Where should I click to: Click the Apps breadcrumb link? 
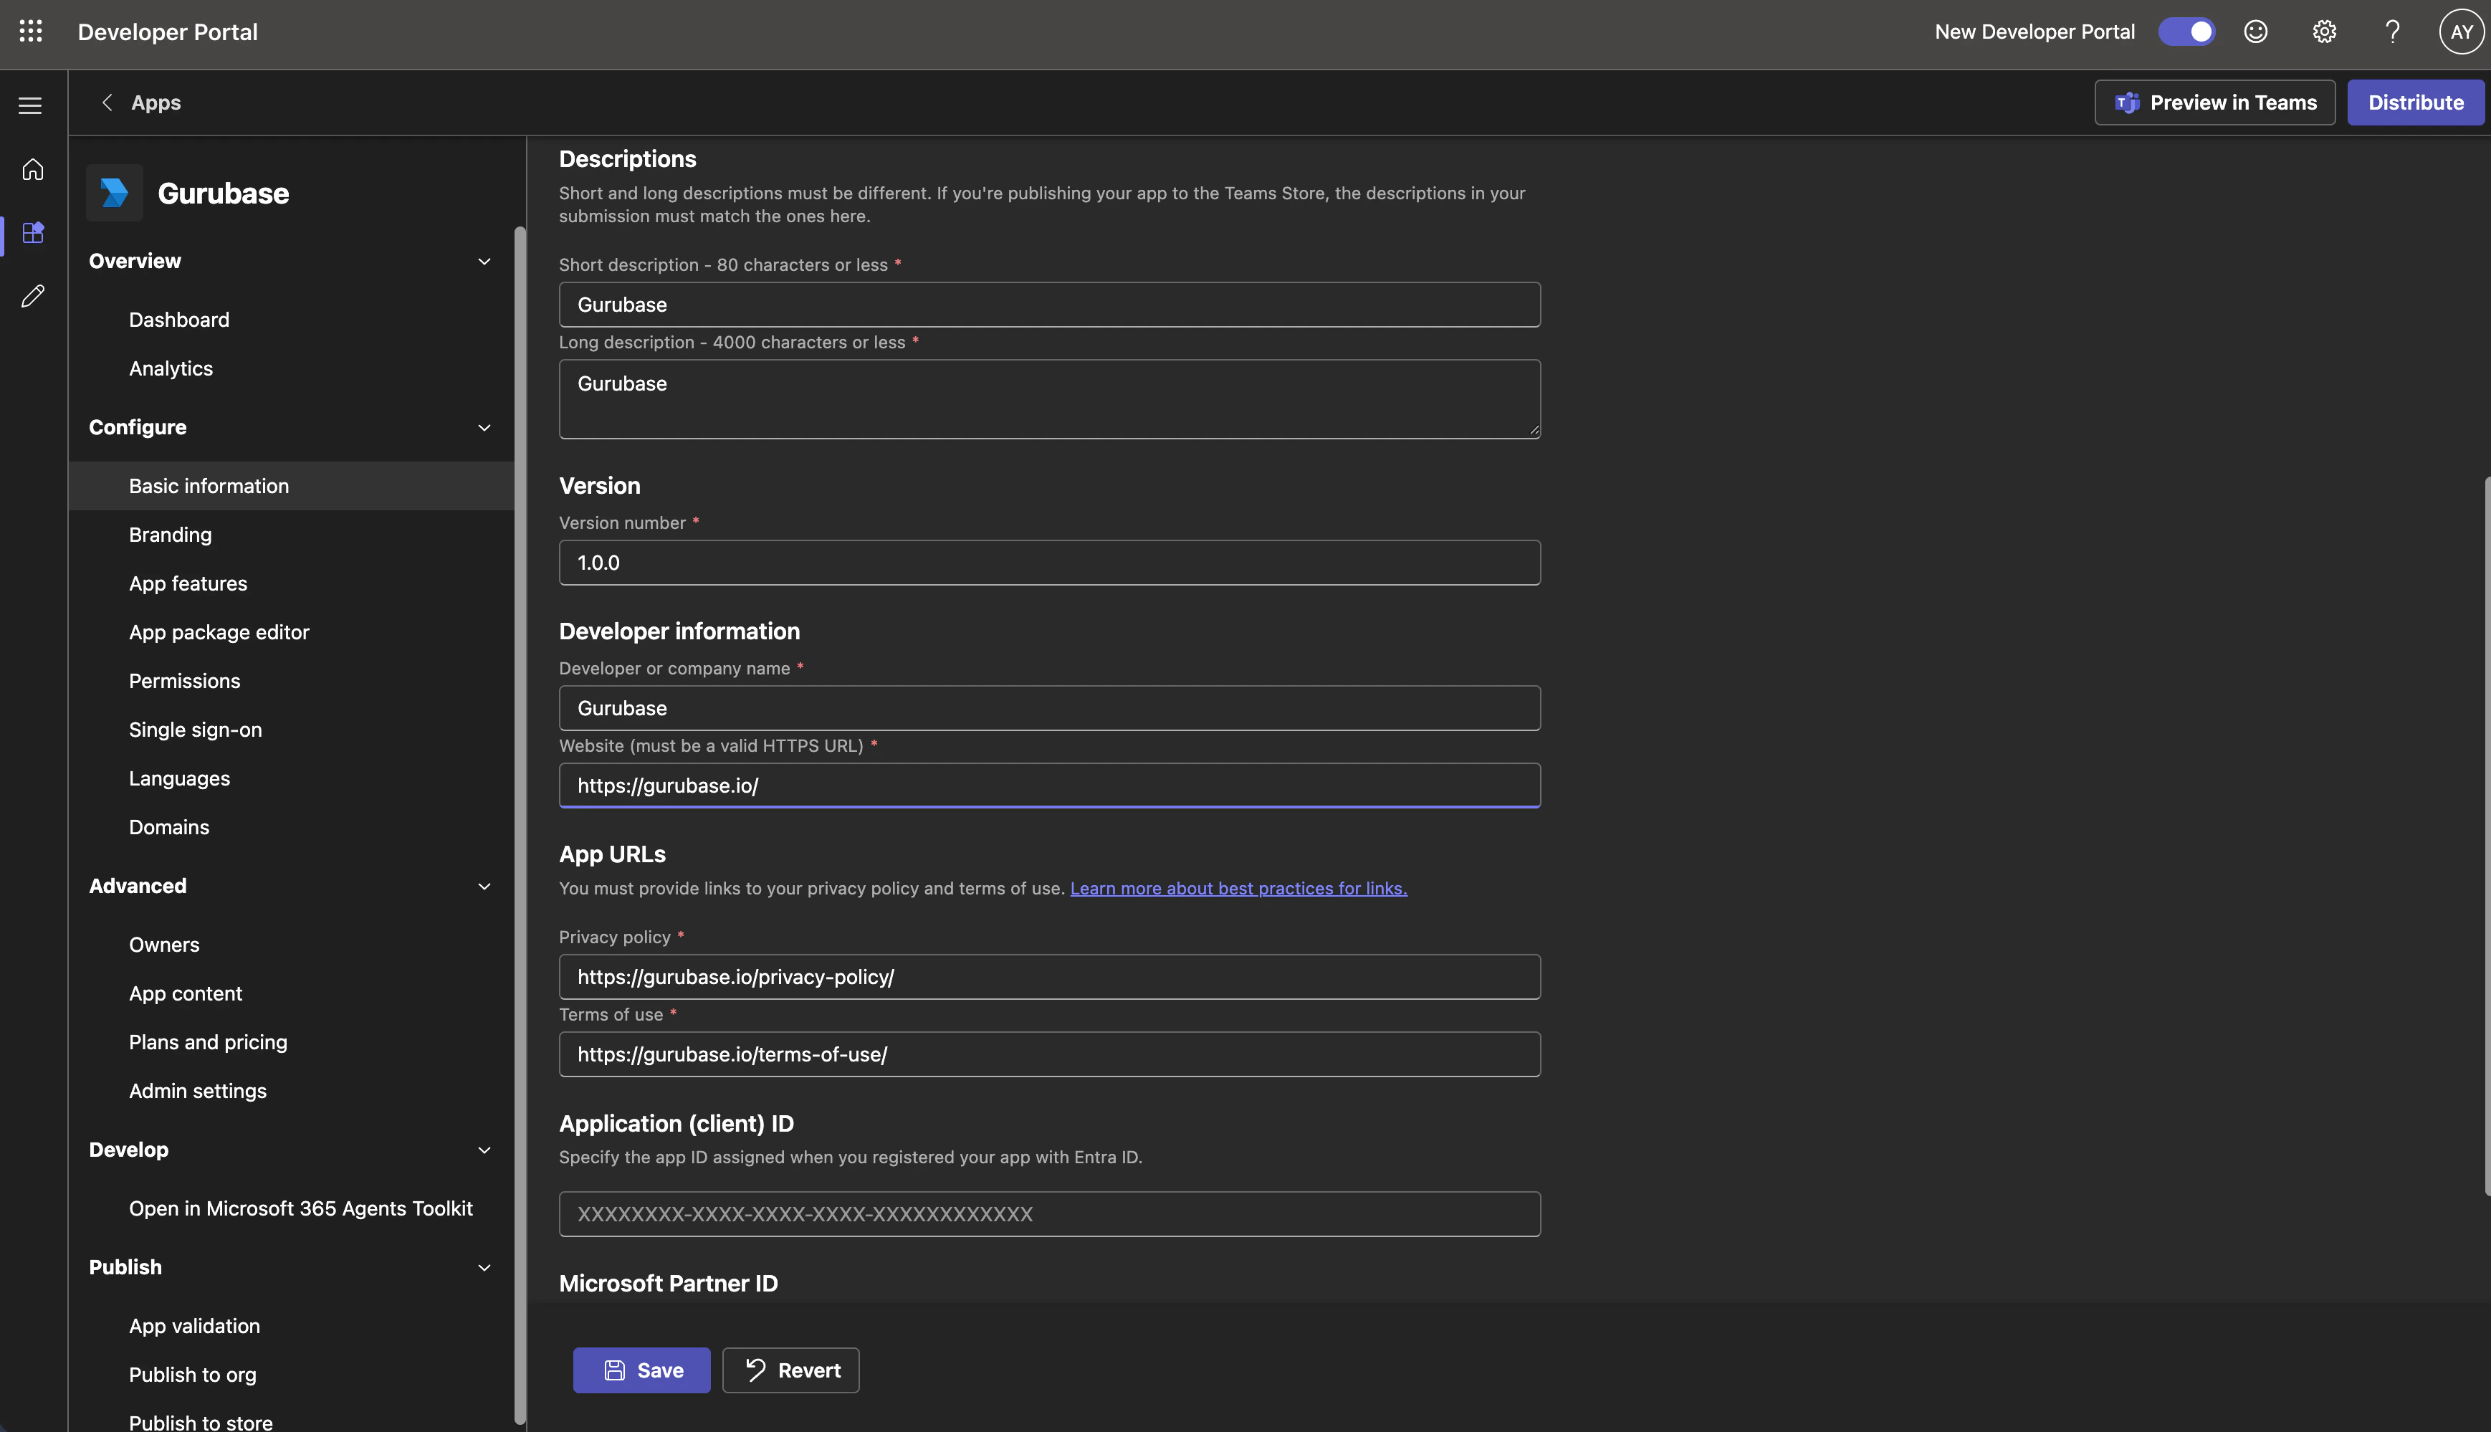(x=156, y=102)
